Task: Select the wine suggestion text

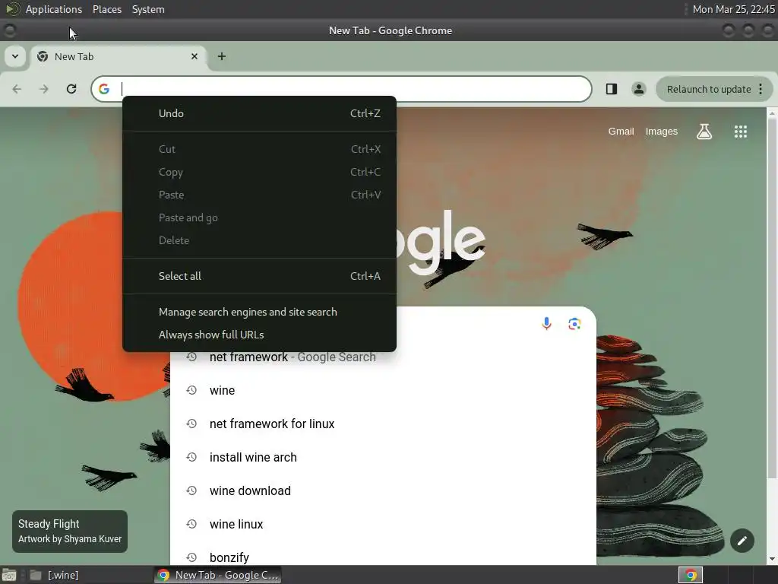Action: 223,390
